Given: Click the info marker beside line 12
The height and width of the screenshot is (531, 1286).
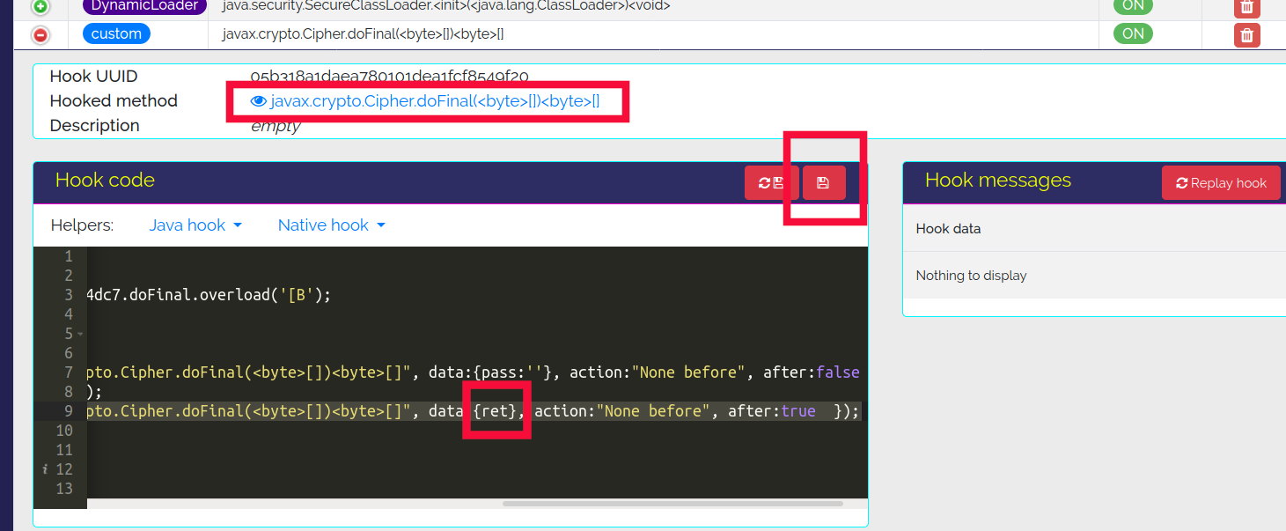Looking at the screenshot, I should (x=45, y=469).
